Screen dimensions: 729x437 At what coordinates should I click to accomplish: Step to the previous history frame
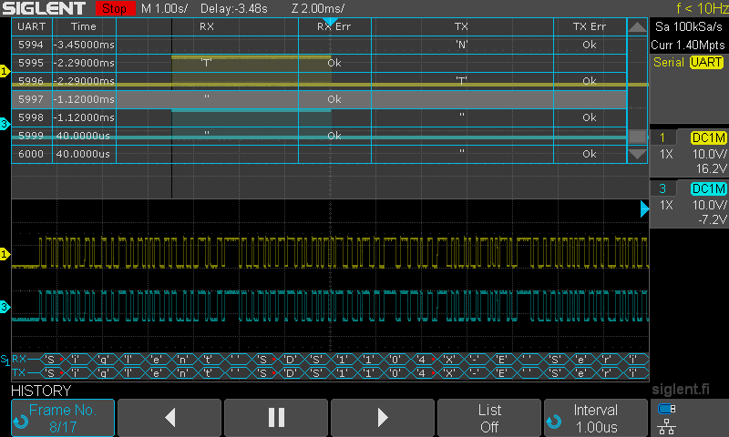pos(169,418)
